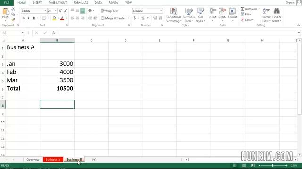Switch to the DATA ribbon tab
This screenshot has width=302, height=169.
click(99, 3)
